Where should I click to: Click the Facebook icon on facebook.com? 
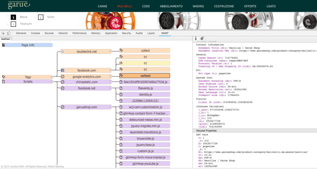[63, 70]
